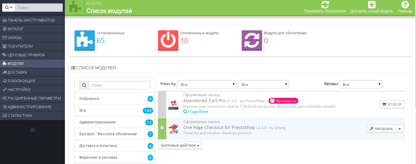Select the Модули menu item

pyautogui.click(x=32, y=64)
